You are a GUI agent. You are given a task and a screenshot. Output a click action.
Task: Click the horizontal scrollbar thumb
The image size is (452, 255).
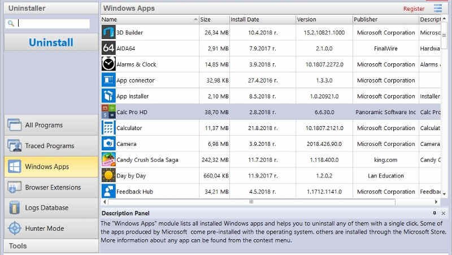(x=251, y=202)
